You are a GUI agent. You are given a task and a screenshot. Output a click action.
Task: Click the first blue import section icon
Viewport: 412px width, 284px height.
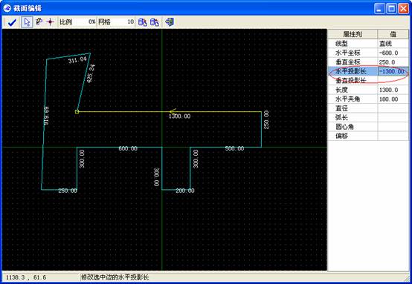click(x=142, y=22)
